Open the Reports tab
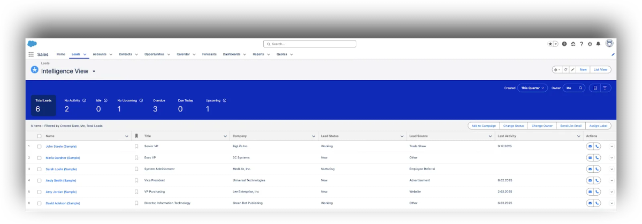This screenshot has height=224, width=642. [x=258, y=54]
